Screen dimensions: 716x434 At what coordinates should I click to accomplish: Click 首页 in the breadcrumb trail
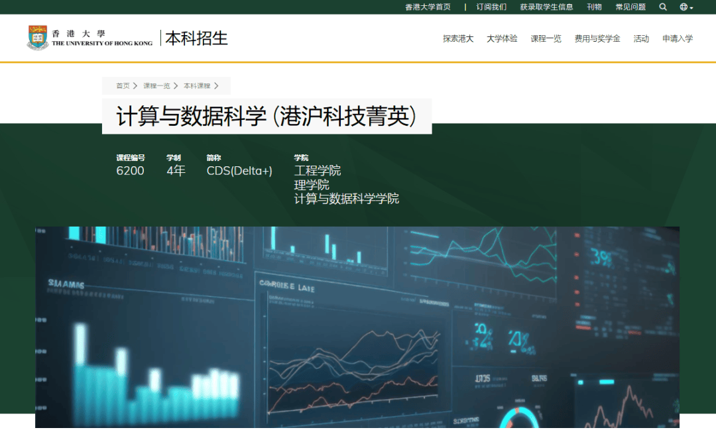(x=122, y=85)
